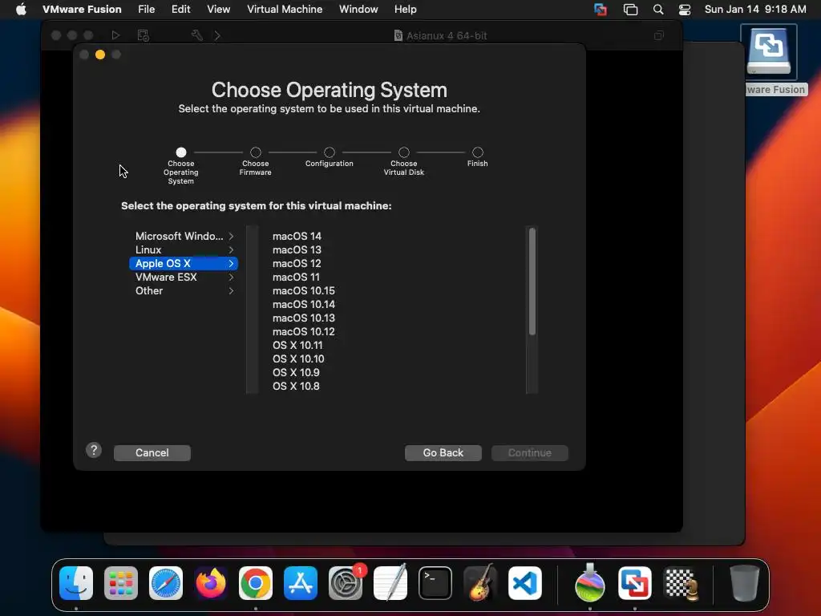Open Control Center in the menu bar
Screen dimensions: 821x616
click(685, 10)
